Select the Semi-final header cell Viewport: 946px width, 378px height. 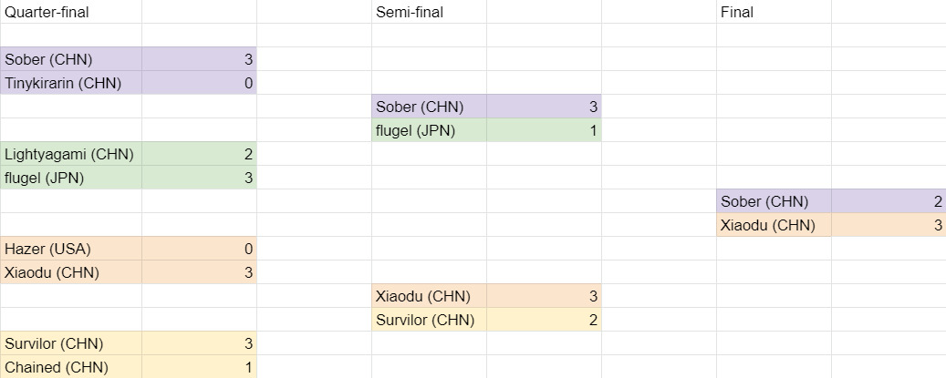click(410, 12)
